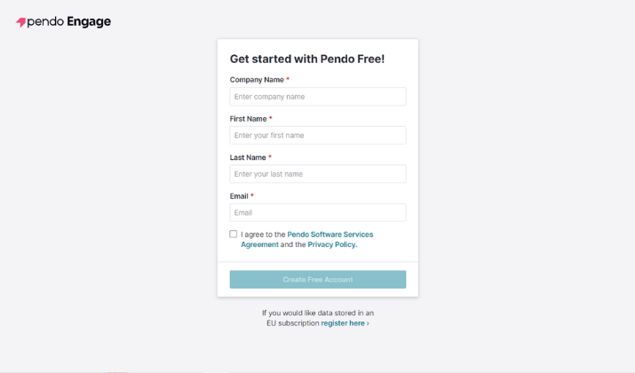Click the "I agree to the" text

point(263,234)
